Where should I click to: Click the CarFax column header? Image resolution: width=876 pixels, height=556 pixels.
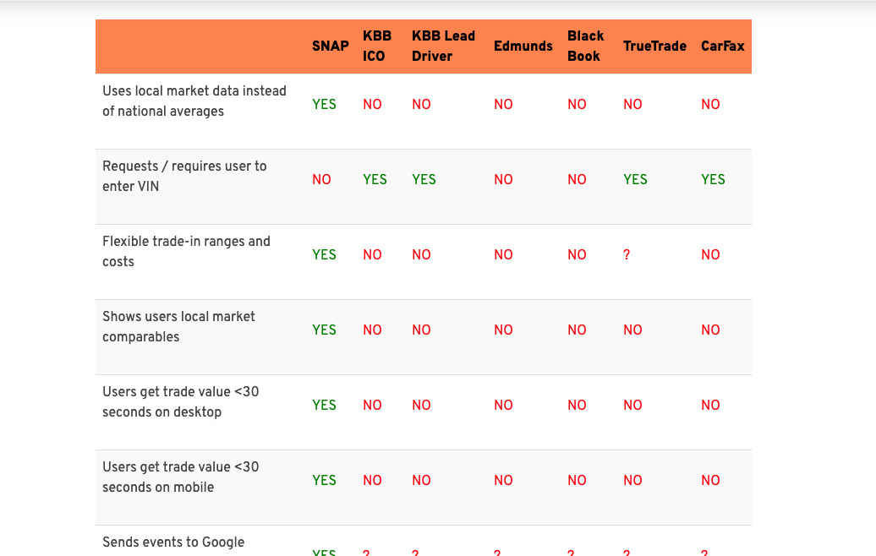[722, 46]
